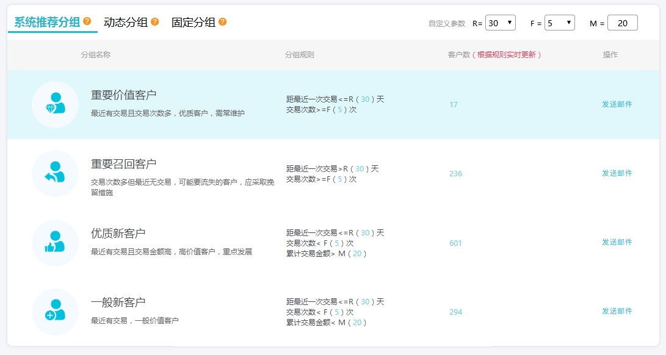This screenshot has height=355, width=666.
Task: Open the R= 30 dropdown
Action: pos(501,23)
